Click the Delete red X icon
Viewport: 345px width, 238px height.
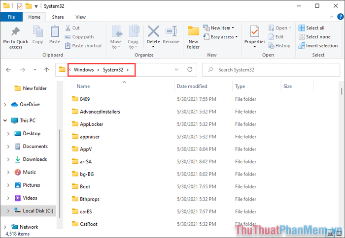tap(153, 31)
